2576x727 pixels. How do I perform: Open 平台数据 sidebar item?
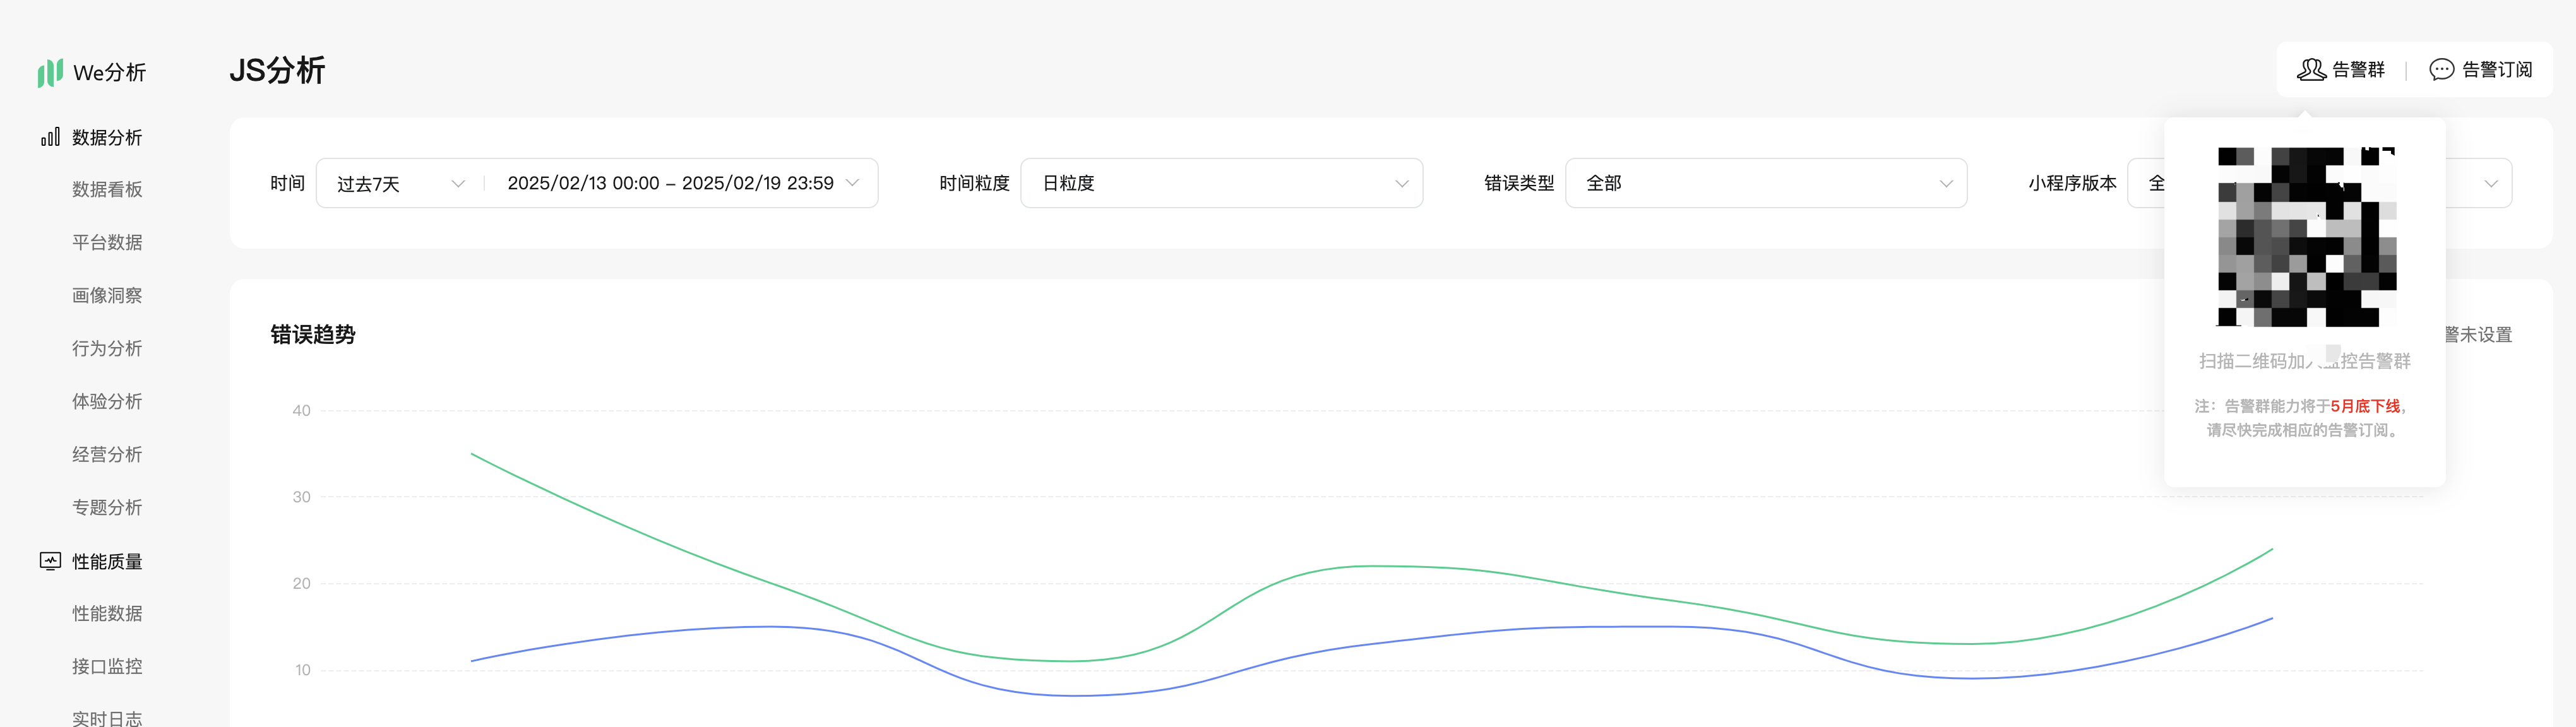pyautogui.click(x=107, y=242)
